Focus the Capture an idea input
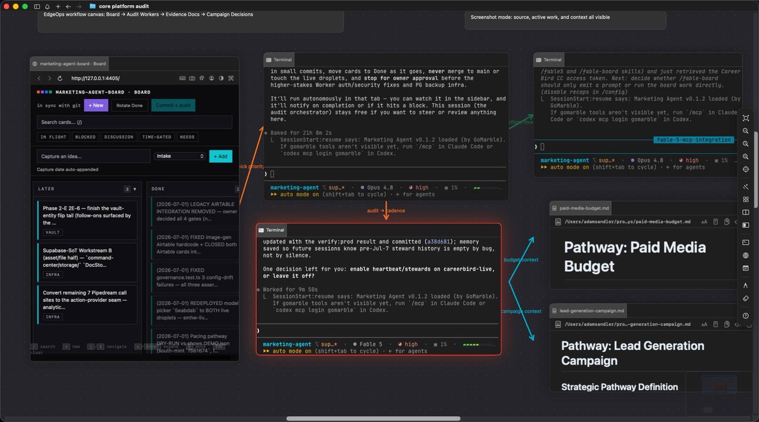The image size is (759, 422). coord(94,156)
